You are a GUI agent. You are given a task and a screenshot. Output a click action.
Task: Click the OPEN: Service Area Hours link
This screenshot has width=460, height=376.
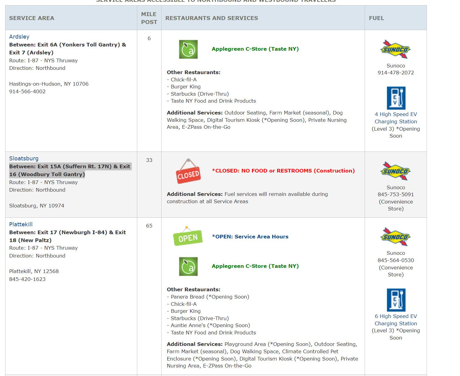click(250, 237)
